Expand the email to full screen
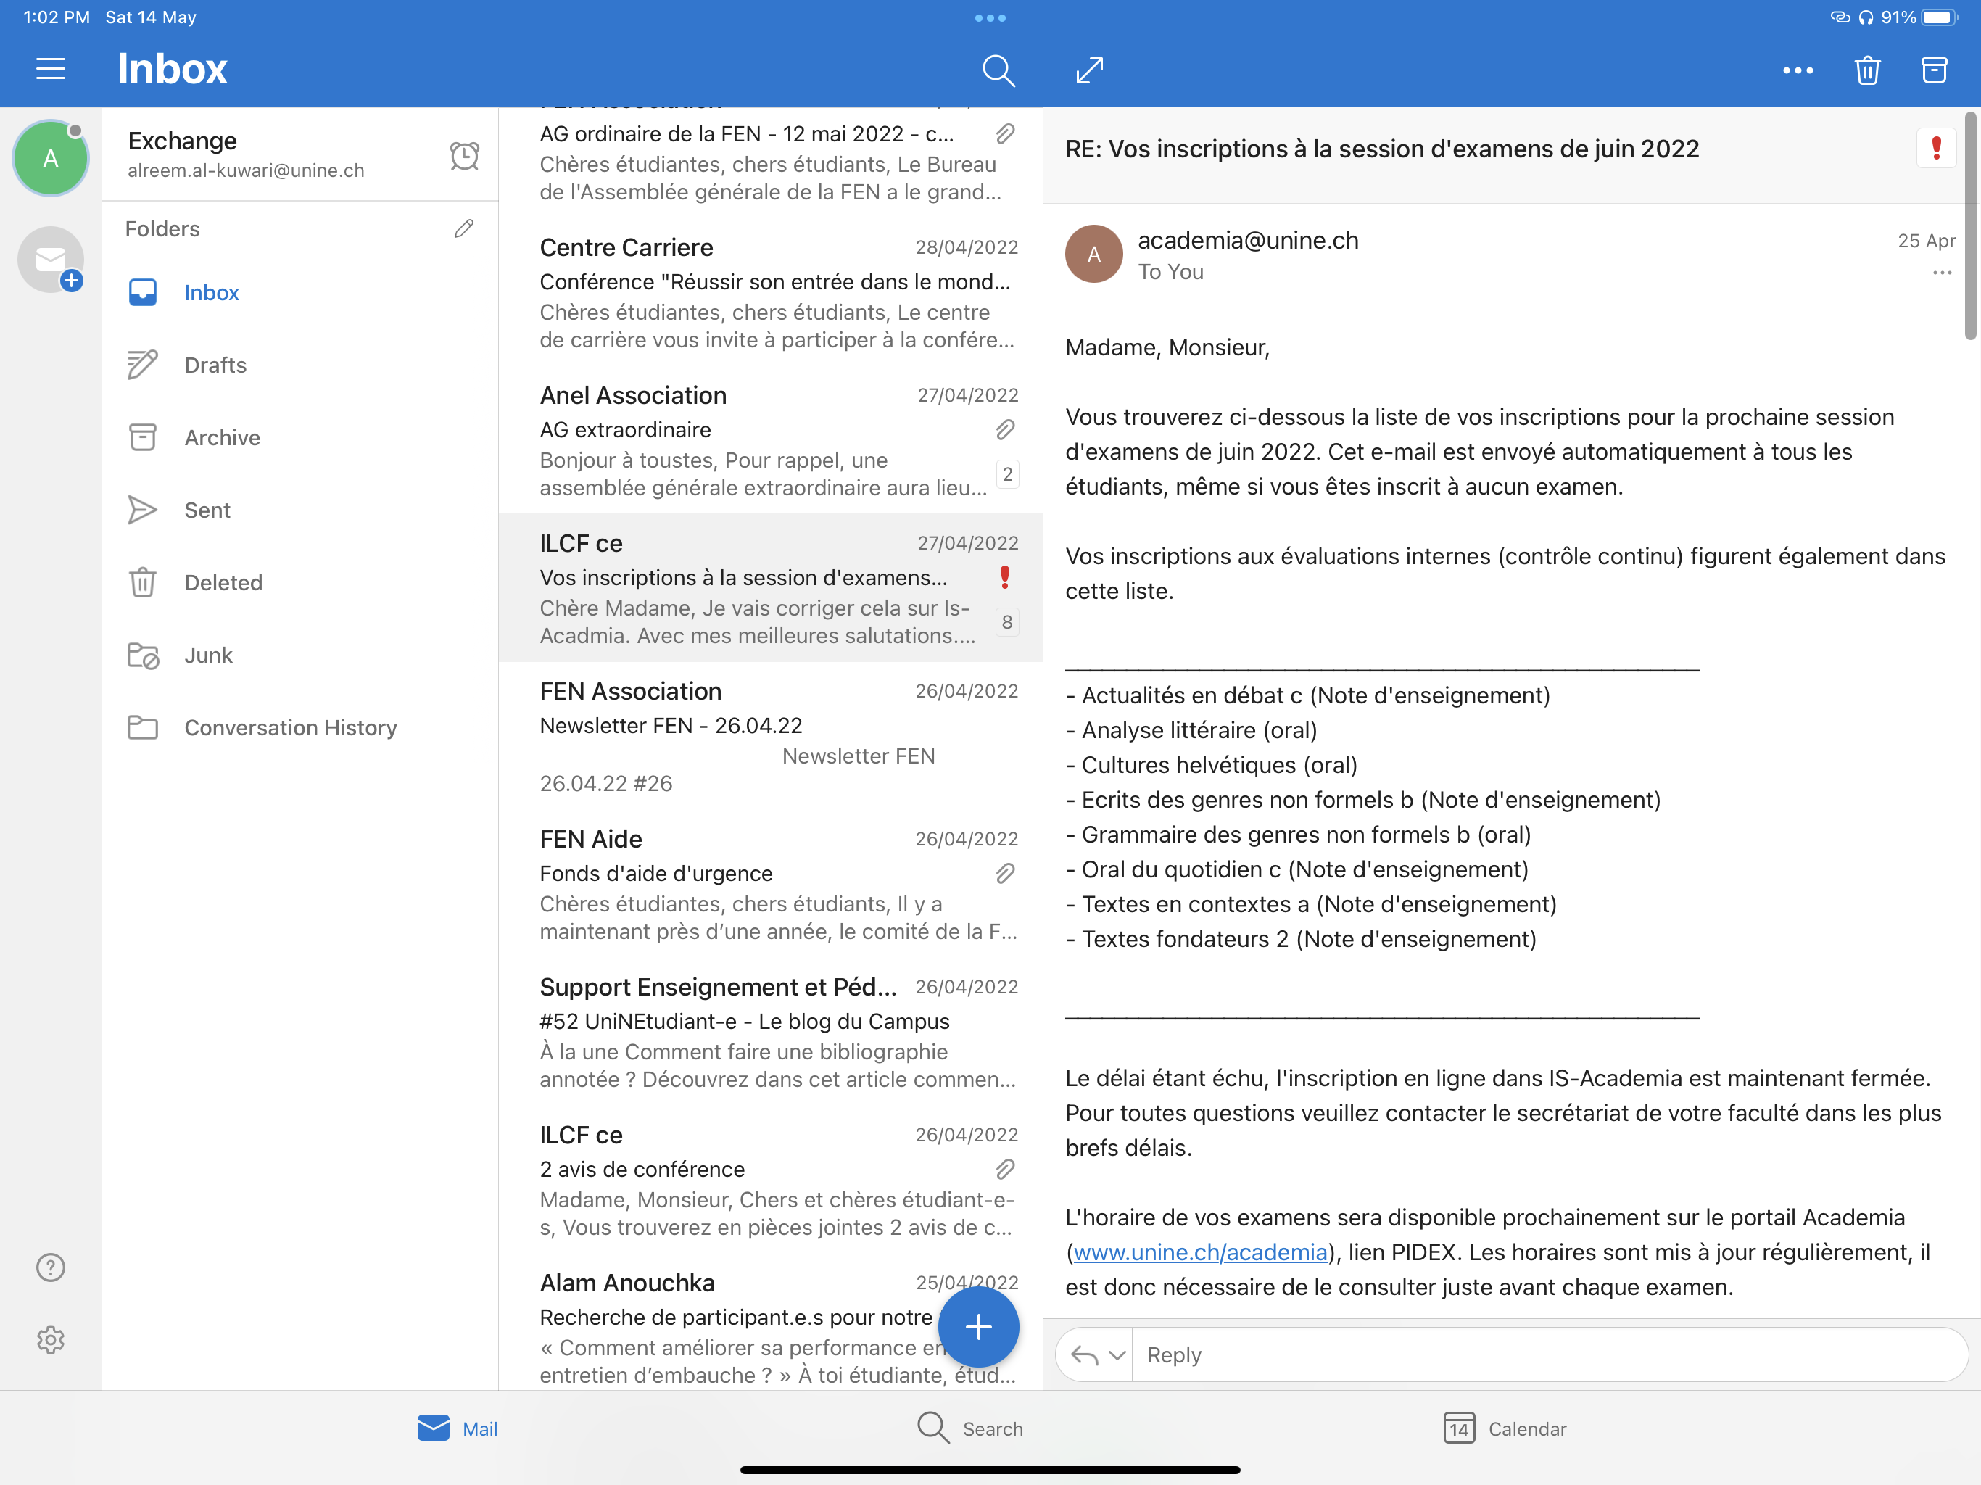Screen dimensions: 1981x1485 click(x=1089, y=70)
